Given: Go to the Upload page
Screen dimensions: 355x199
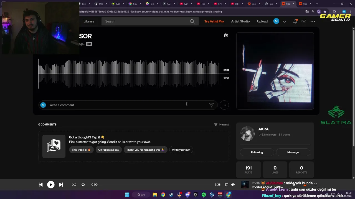Looking at the screenshot, I should point(262,21).
